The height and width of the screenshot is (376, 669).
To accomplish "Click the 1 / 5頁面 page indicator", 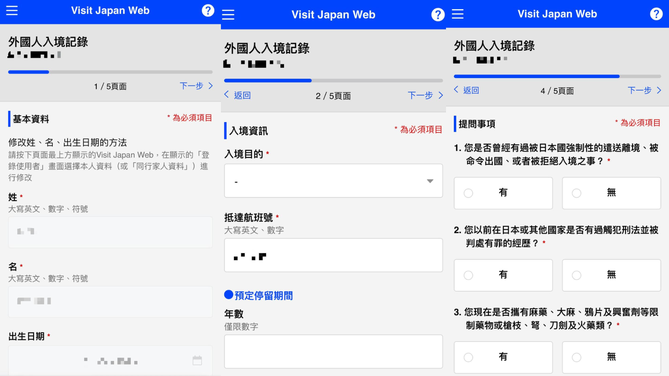I will 110,86.
